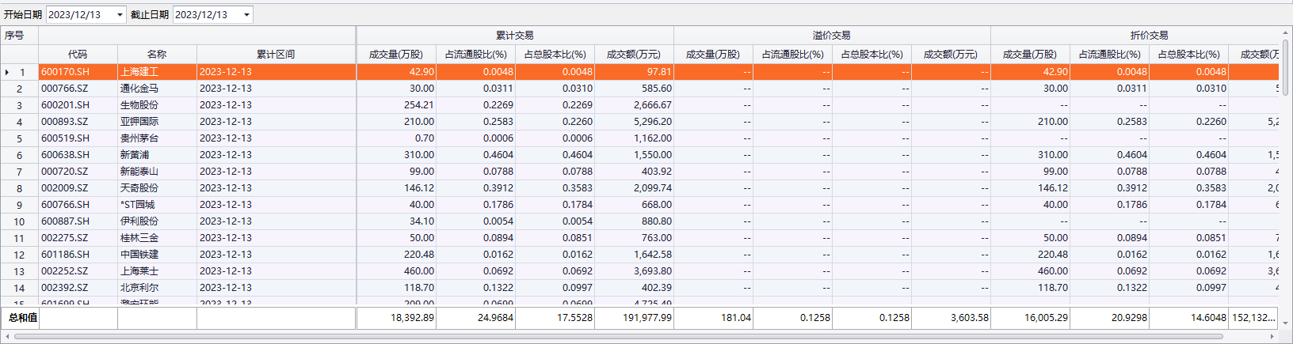1293x344 pixels.
Task: Select the 累计交易 group header
Action: click(x=515, y=36)
